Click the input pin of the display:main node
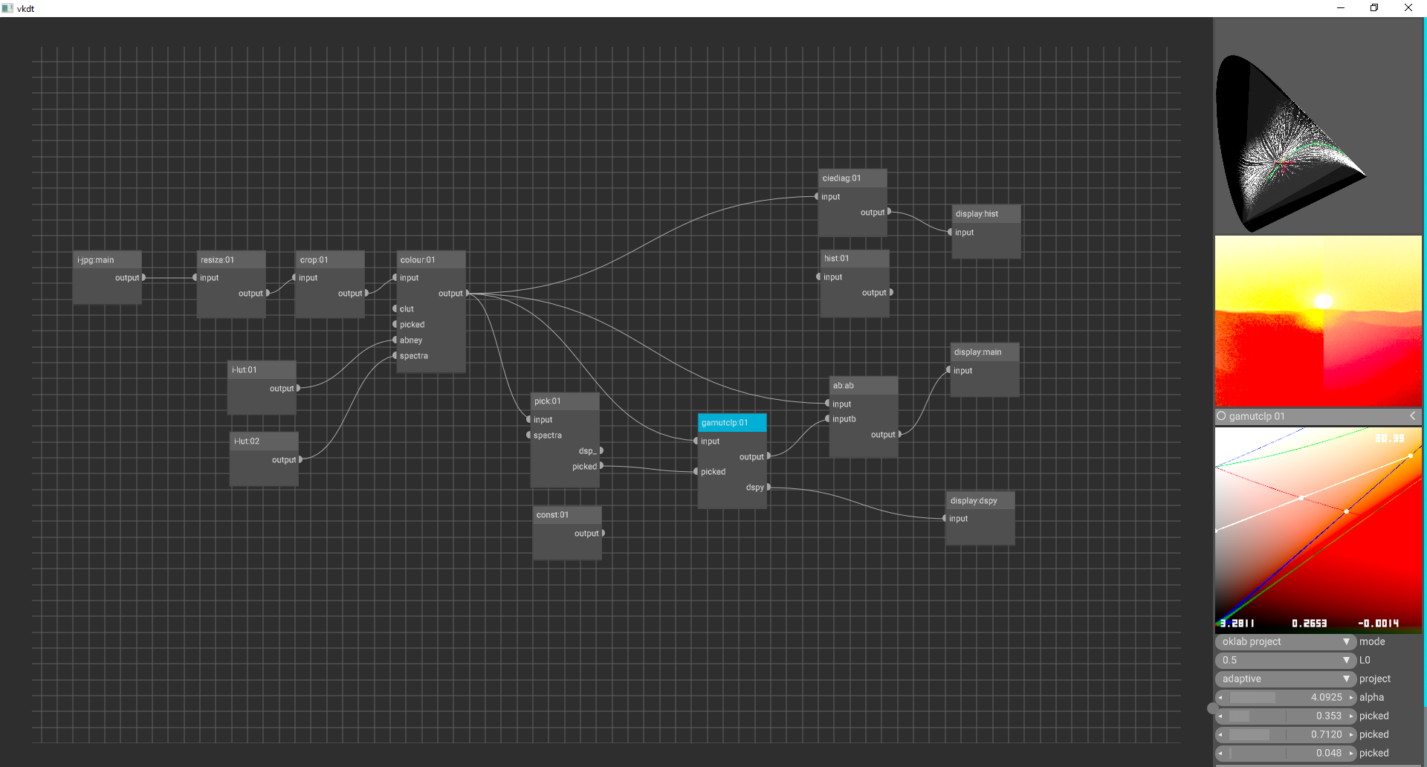1427x767 pixels. pyautogui.click(x=948, y=370)
